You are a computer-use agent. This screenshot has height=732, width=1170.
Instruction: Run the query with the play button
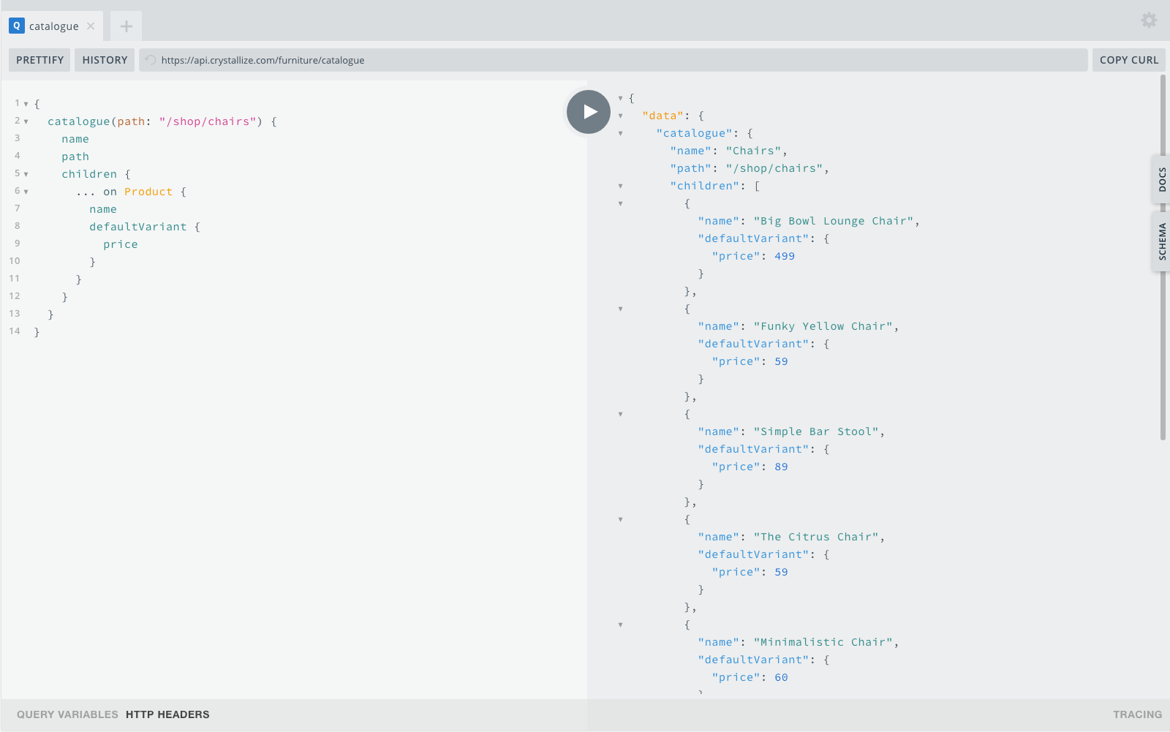589,112
